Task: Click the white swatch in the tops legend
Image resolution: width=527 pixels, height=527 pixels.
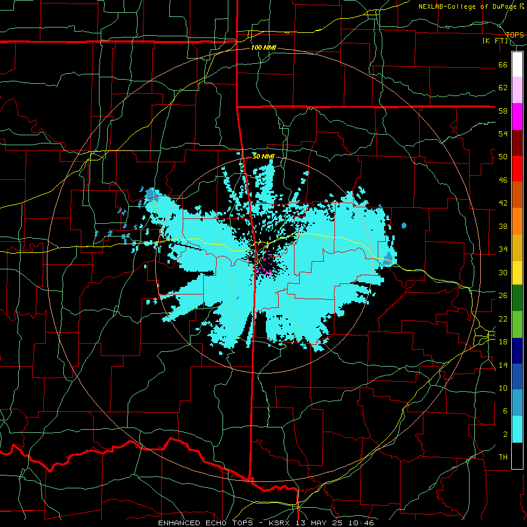Action: [517, 64]
